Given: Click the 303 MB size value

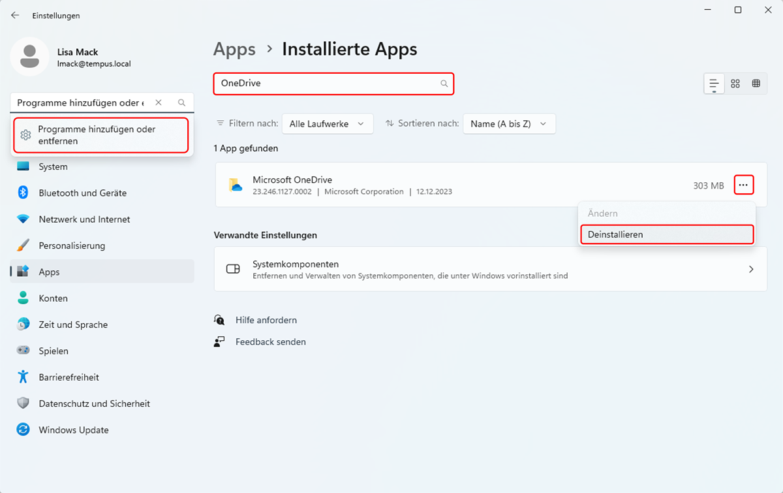Looking at the screenshot, I should click(x=709, y=185).
